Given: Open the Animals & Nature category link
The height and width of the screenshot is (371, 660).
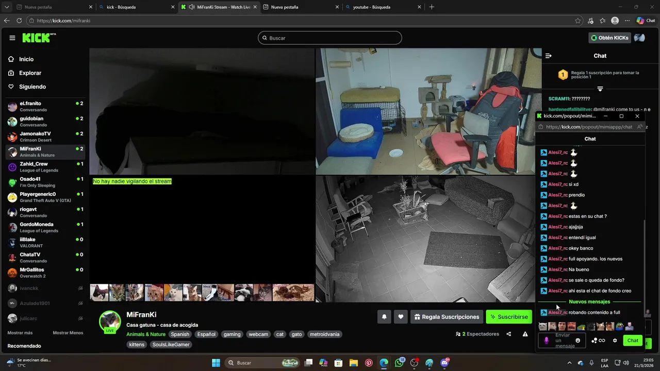Looking at the screenshot, I should coord(146,334).
